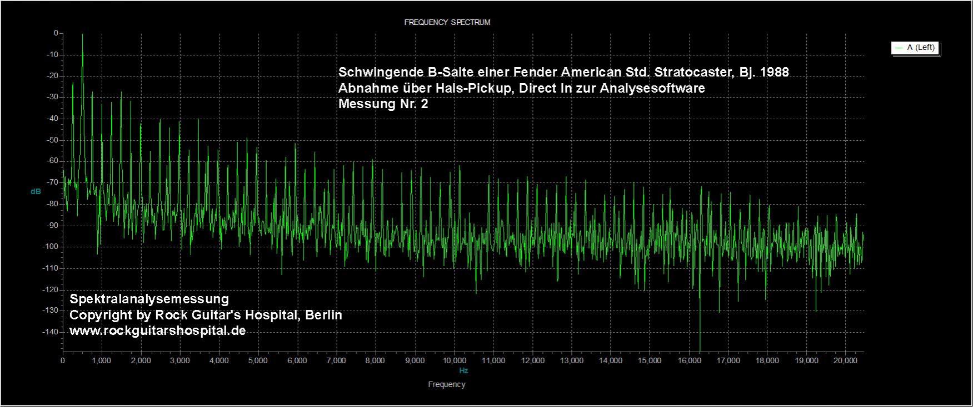Click the Frequency axis title
The height and width of the screenshot is (407, 973).
pyautogui.click(x=447, y=384)
